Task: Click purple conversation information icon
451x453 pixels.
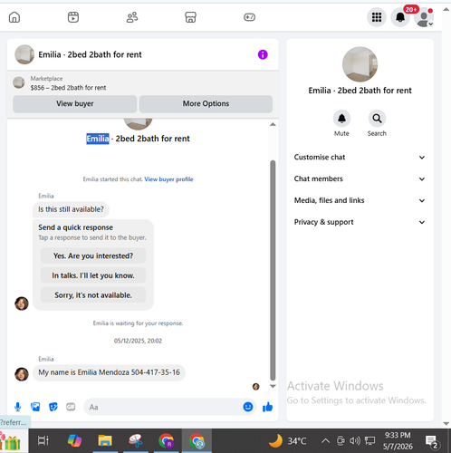Action: pos(263,54)
